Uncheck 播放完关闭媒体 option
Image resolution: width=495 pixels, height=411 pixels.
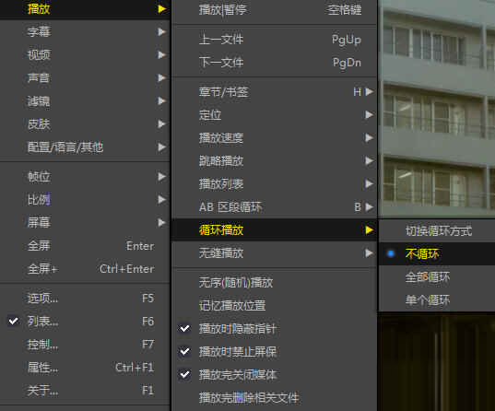coord(275,375)
